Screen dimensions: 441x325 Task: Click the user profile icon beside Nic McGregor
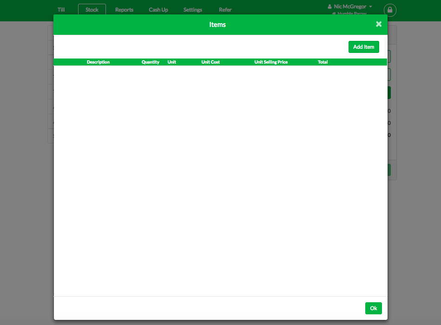coord(329,6)
